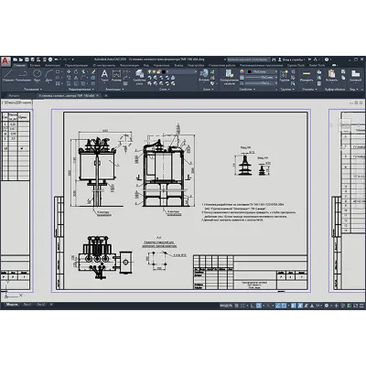The height and width of the screenshot is (366, 366).
Task: Select the Polyline (Полилиния) tool
Action: click(x=23, y=76)
